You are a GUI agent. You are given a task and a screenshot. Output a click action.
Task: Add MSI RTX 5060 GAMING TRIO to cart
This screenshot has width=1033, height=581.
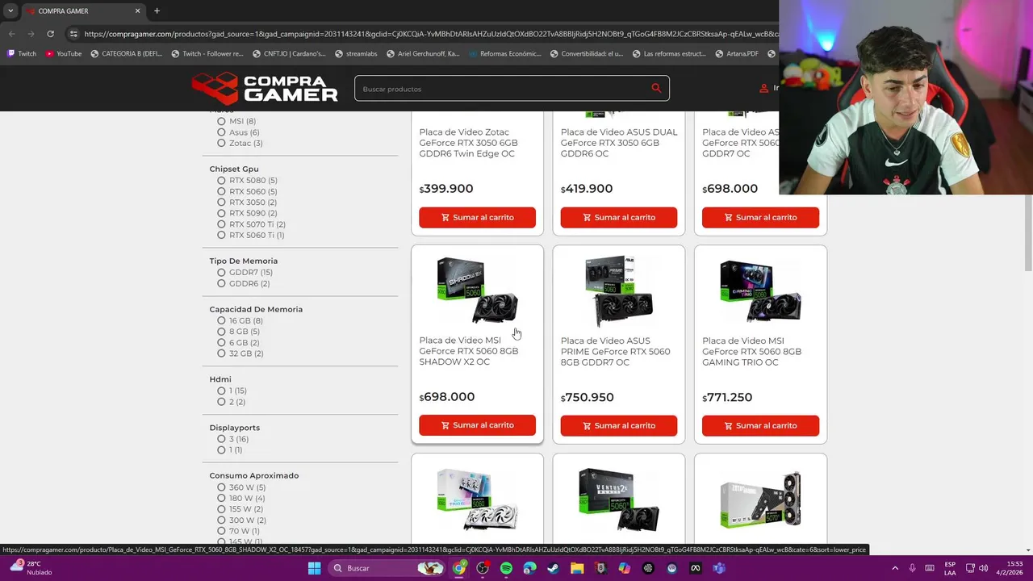click(x=760, y=425)
